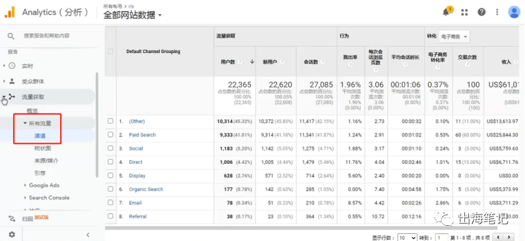This screenshot has width=525, height=241.
Task: Open the three-dot more options menu
Action: pyautogui.click(x=497, y=13)
